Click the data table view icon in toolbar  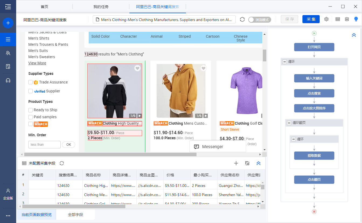(x=337, y=19)
